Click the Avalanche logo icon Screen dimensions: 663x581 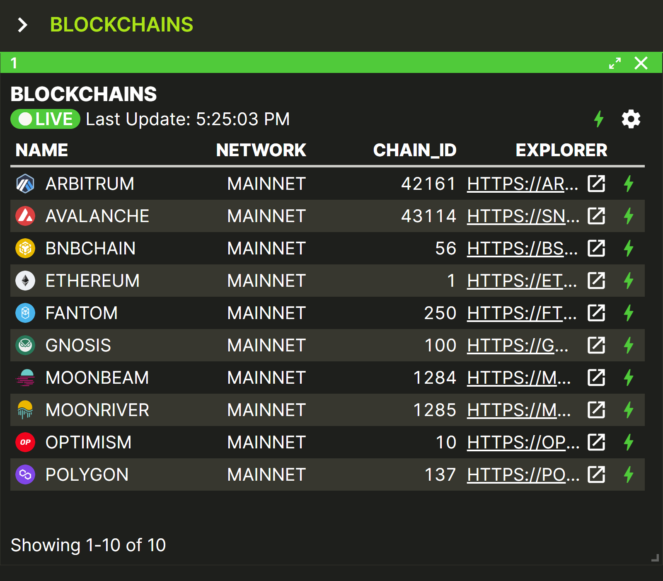point(25,216)
